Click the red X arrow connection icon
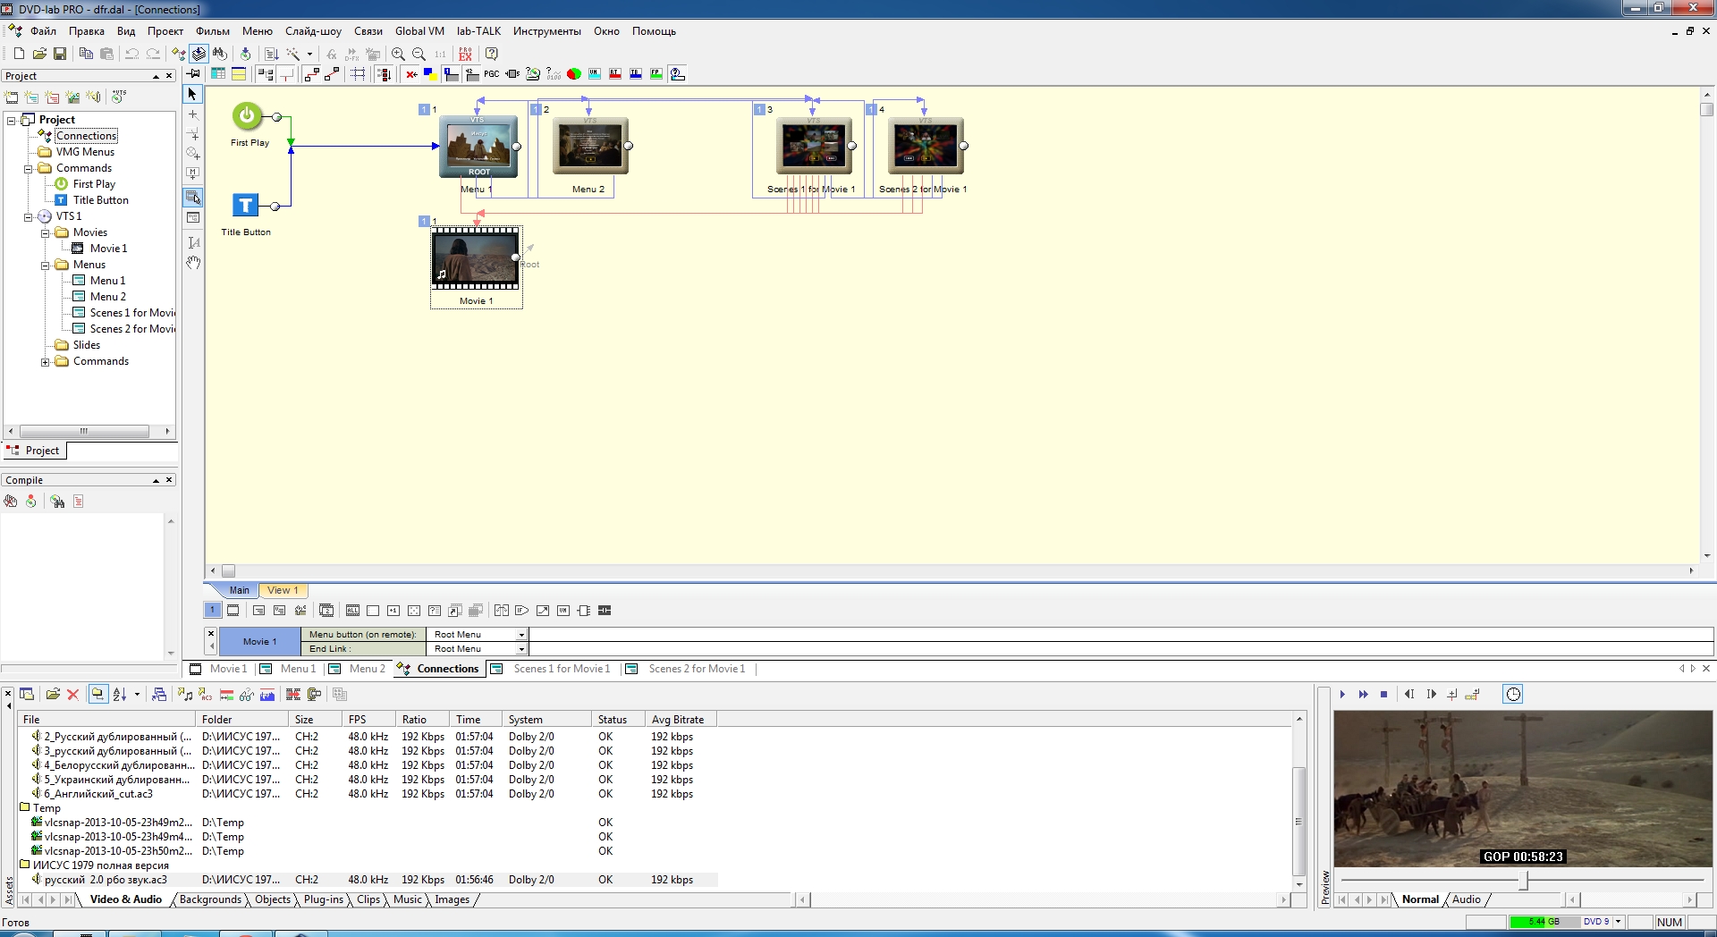The image size is (1717, 937). tap(411, 74)
